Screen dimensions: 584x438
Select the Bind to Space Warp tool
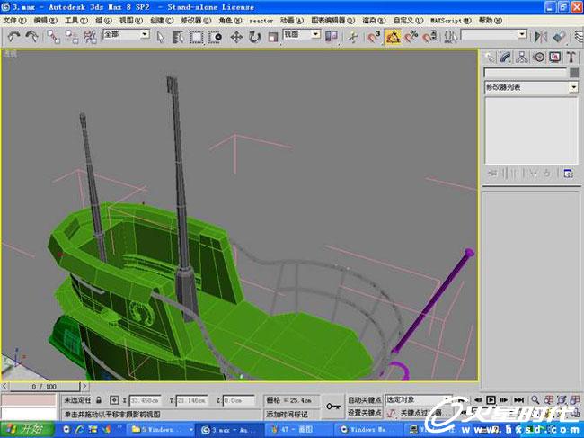tap(90, 37)
